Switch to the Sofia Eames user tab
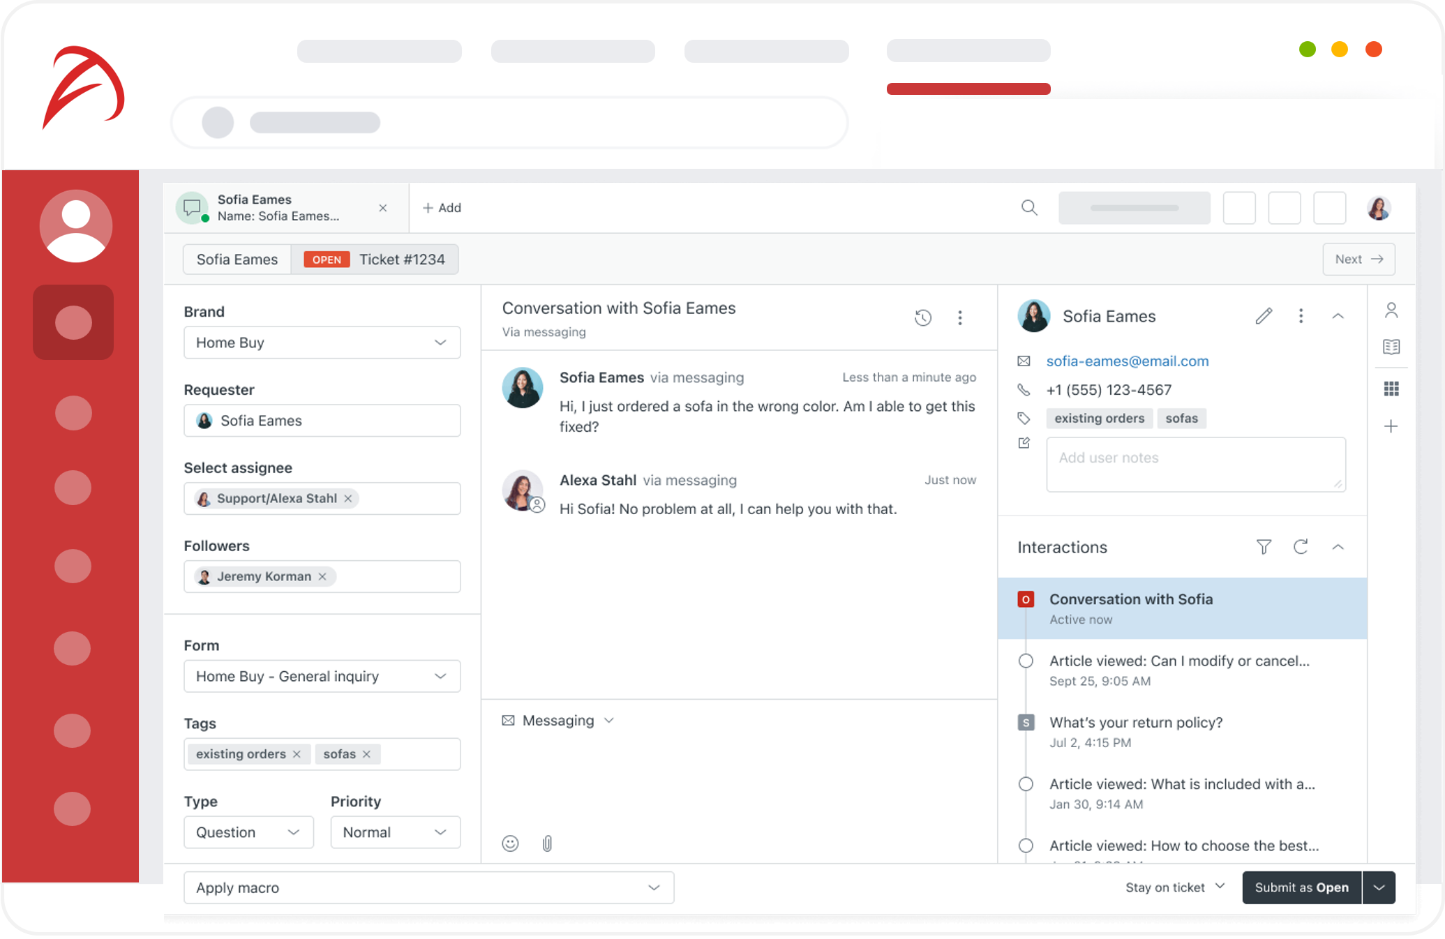 237,260
